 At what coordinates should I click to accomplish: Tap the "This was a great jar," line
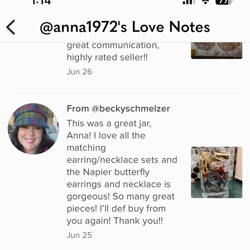pos(109,124)
